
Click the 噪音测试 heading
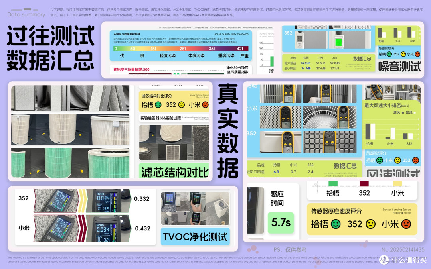click(399, 66)
